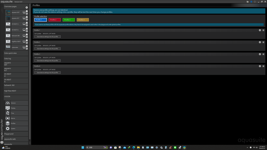Open the Playground section
This screenshot has height=150, width=267.
(16, 134)
